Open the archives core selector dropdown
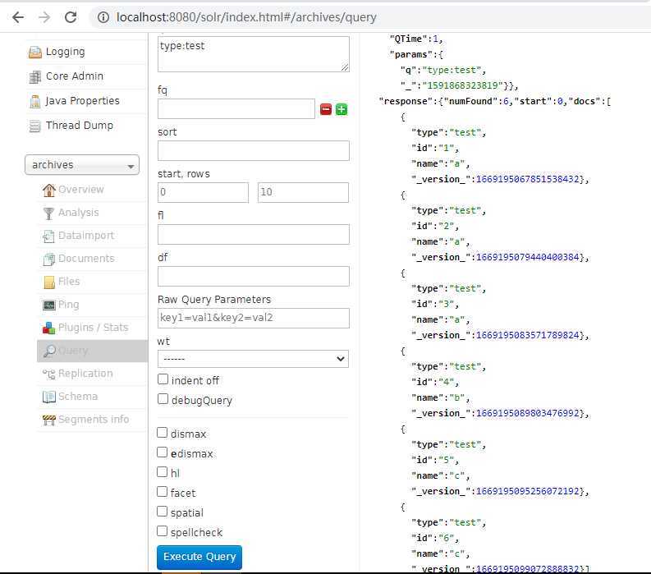Viewport: 651px width, 574px height. point(82,165)
